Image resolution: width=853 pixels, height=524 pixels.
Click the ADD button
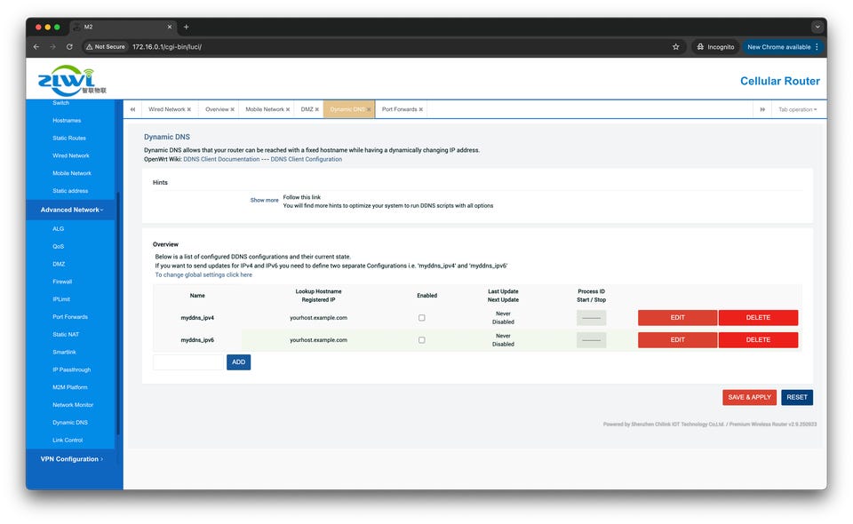tap(238, 362)
